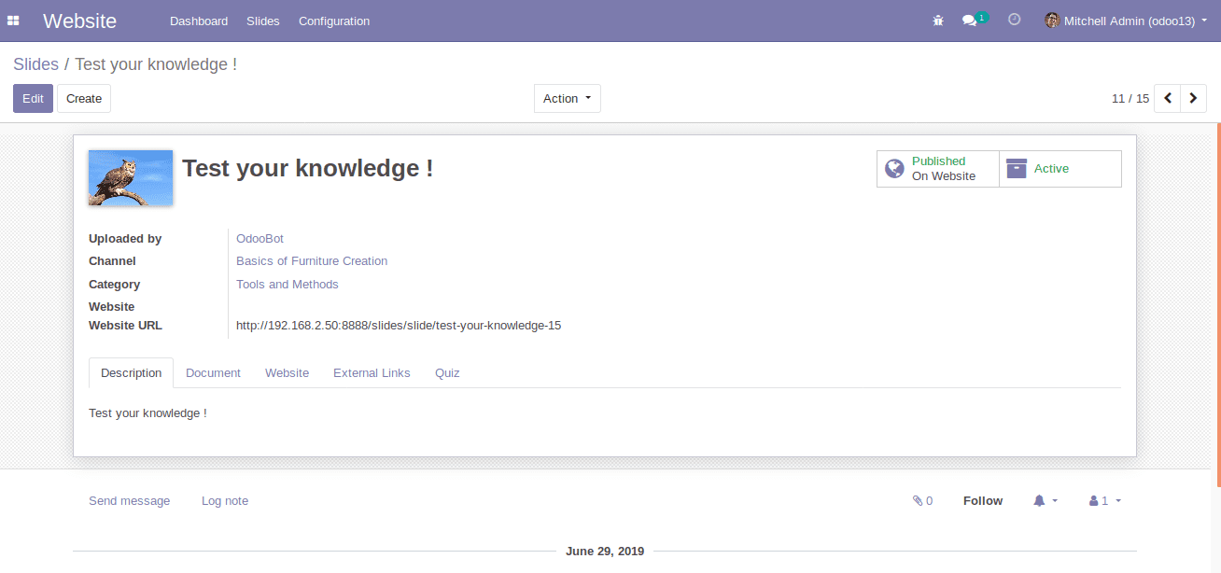
Task: Click the June 29, 2019 date separator
Action: click(605, 552)
